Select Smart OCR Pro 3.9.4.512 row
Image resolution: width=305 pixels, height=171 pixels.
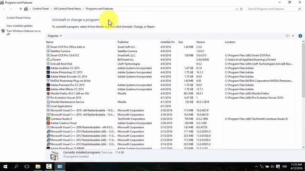pyautogui.click(x=170, y=56)
